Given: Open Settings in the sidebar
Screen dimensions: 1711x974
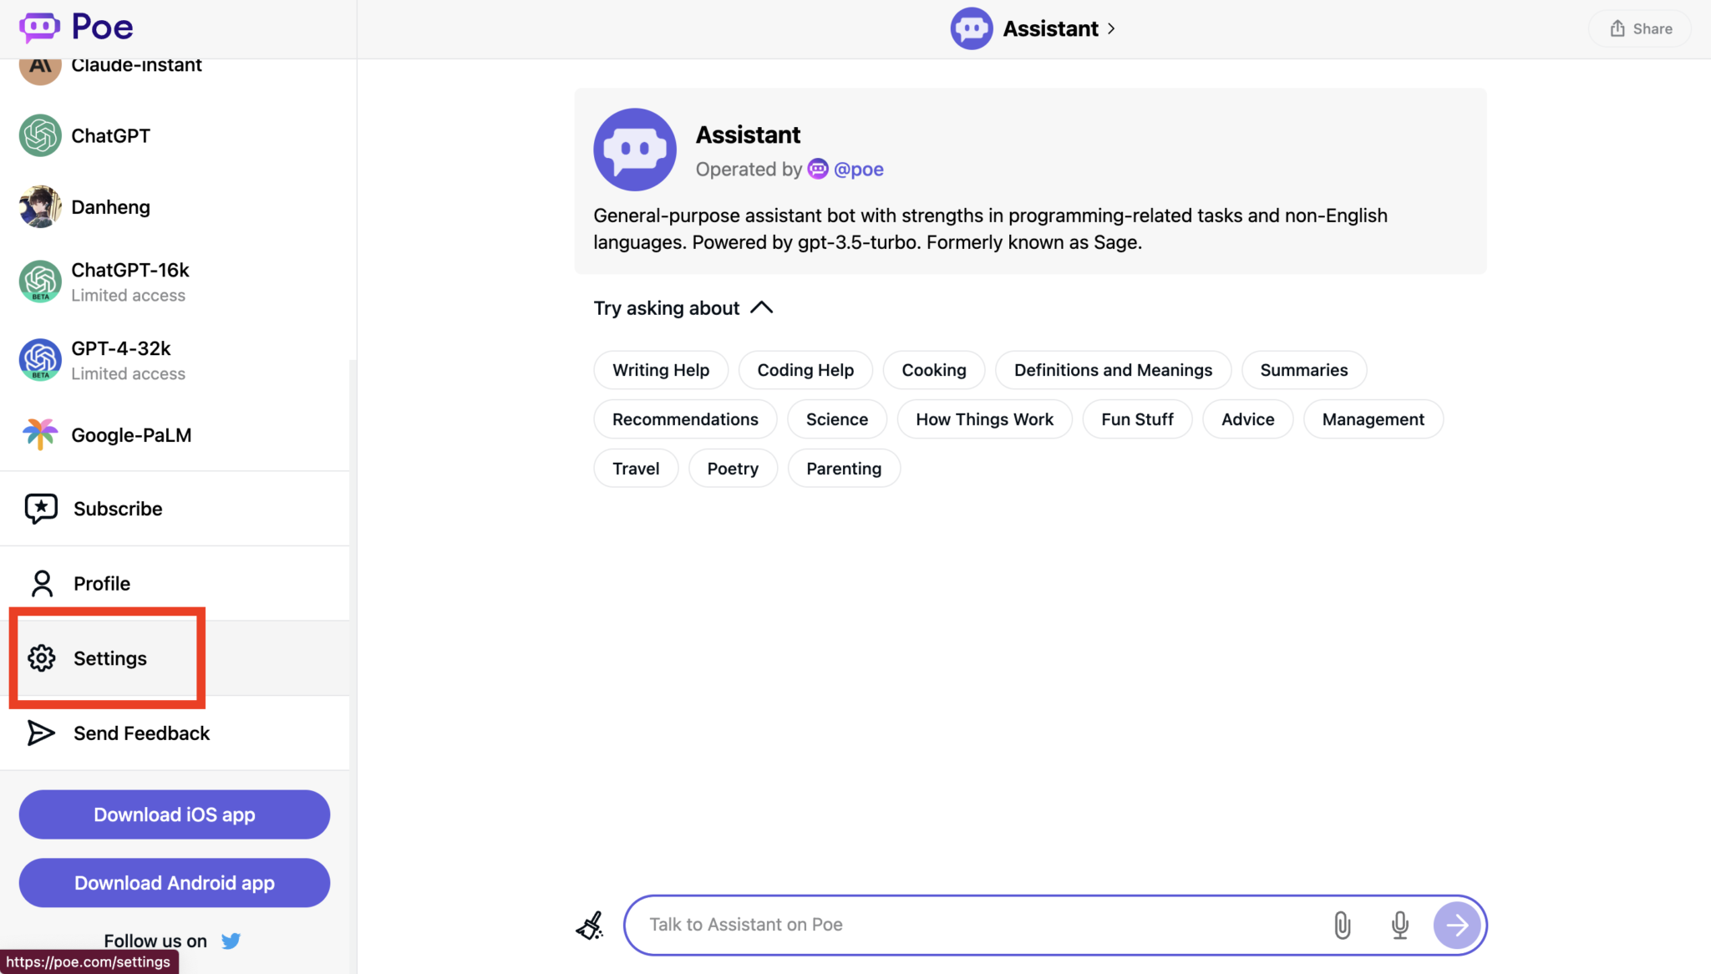Looking at the screenshot, I should coord(109,658).
